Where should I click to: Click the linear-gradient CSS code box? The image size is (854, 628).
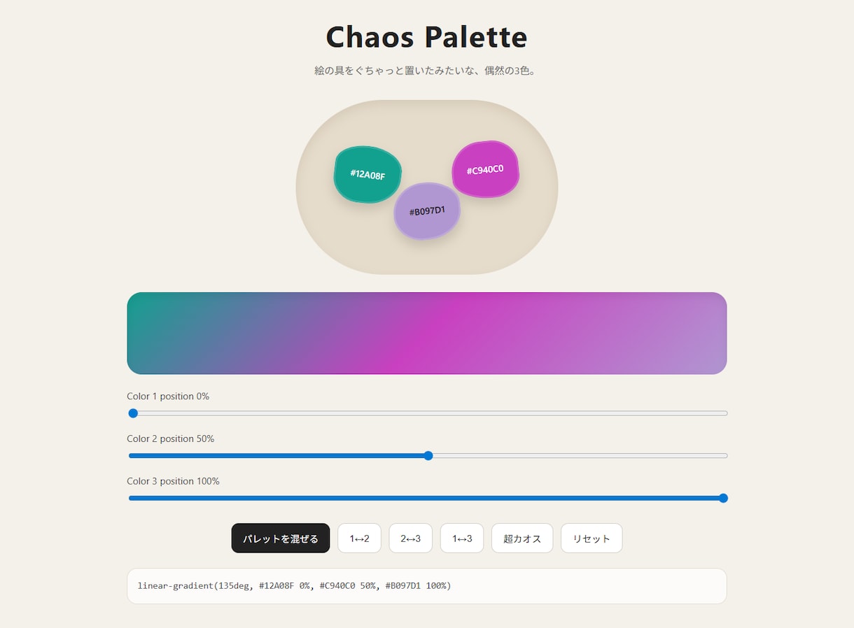pos(427,586)
